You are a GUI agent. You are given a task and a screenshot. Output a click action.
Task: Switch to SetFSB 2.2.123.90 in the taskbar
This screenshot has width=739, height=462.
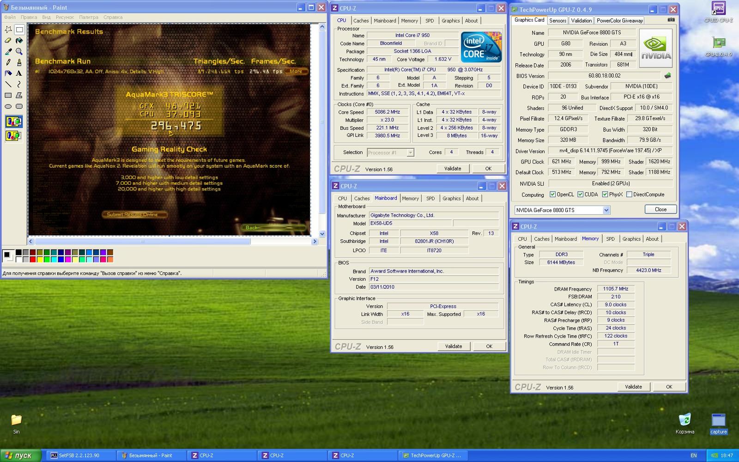80,455
